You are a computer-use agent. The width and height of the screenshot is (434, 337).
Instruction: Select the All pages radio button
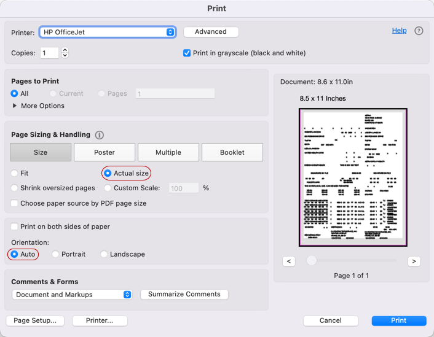[14, 93]
